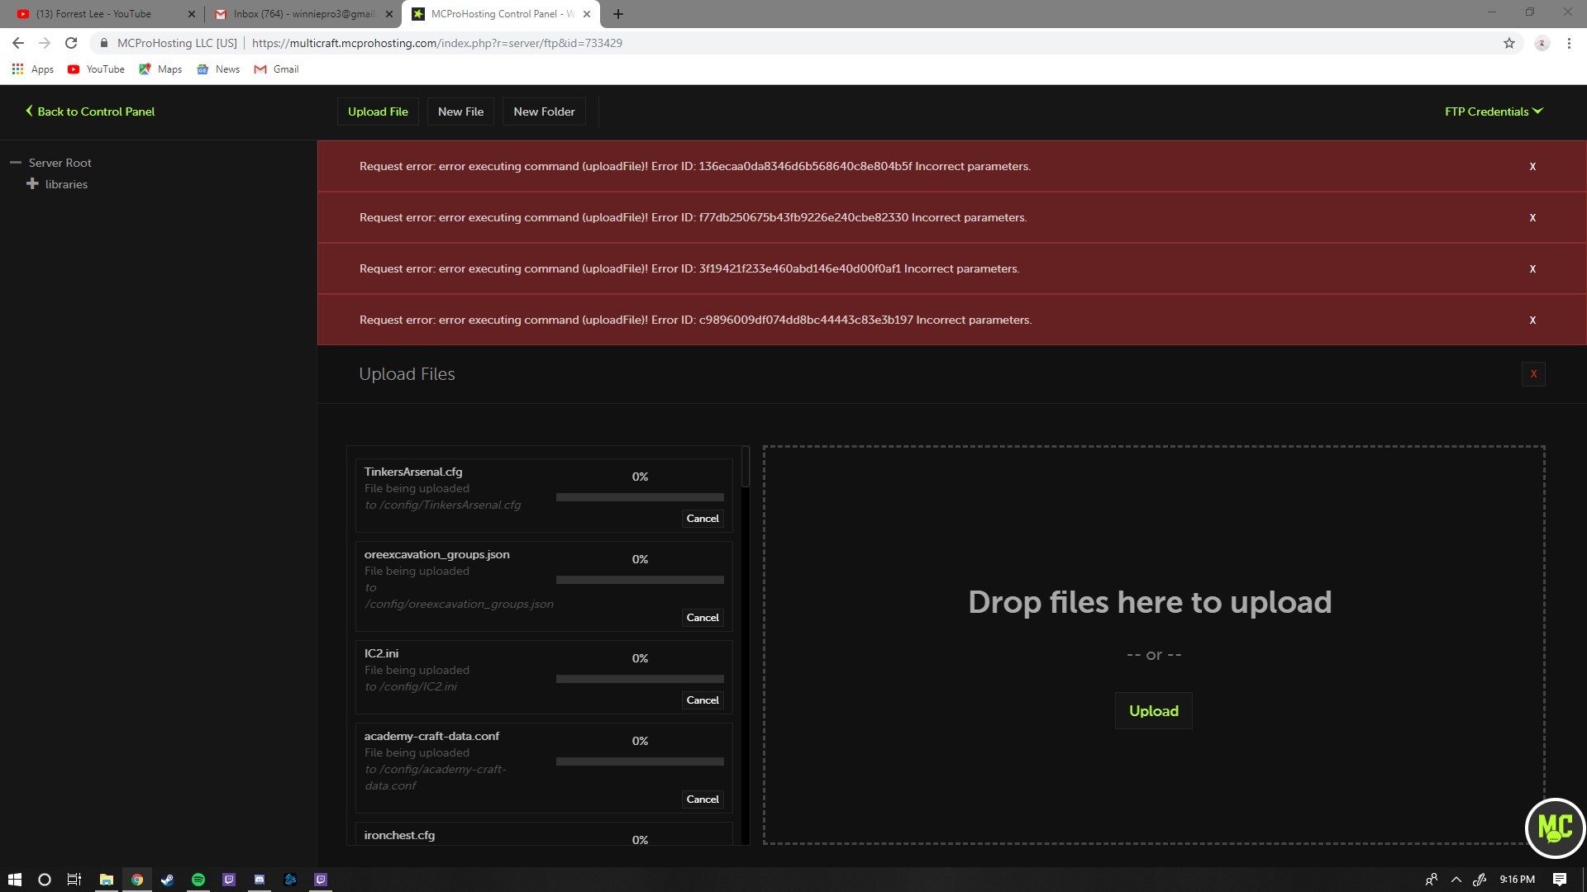Open File Explorer from the taskbar
Viewport: 1587px width, 892px height.
tap(107, 880)
